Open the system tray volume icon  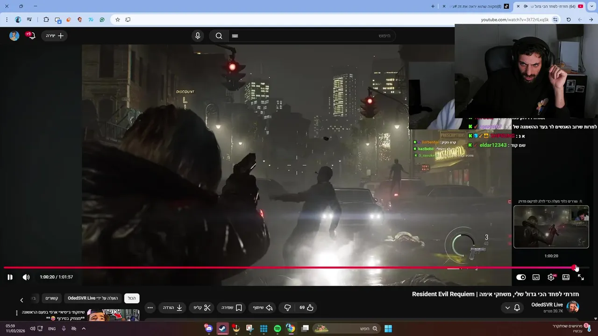(x=33, y=329)
